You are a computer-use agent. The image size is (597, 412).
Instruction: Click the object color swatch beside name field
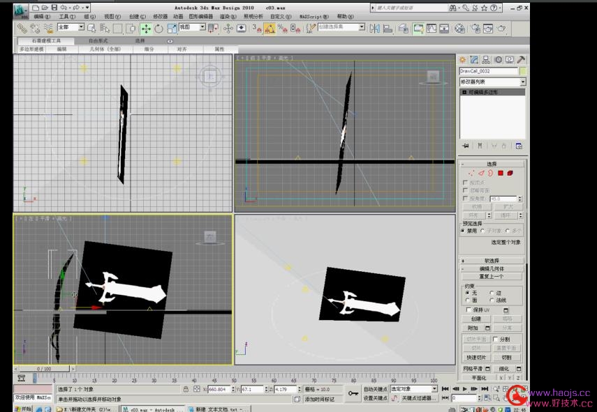pyautogui.click(x=523, y=71)
